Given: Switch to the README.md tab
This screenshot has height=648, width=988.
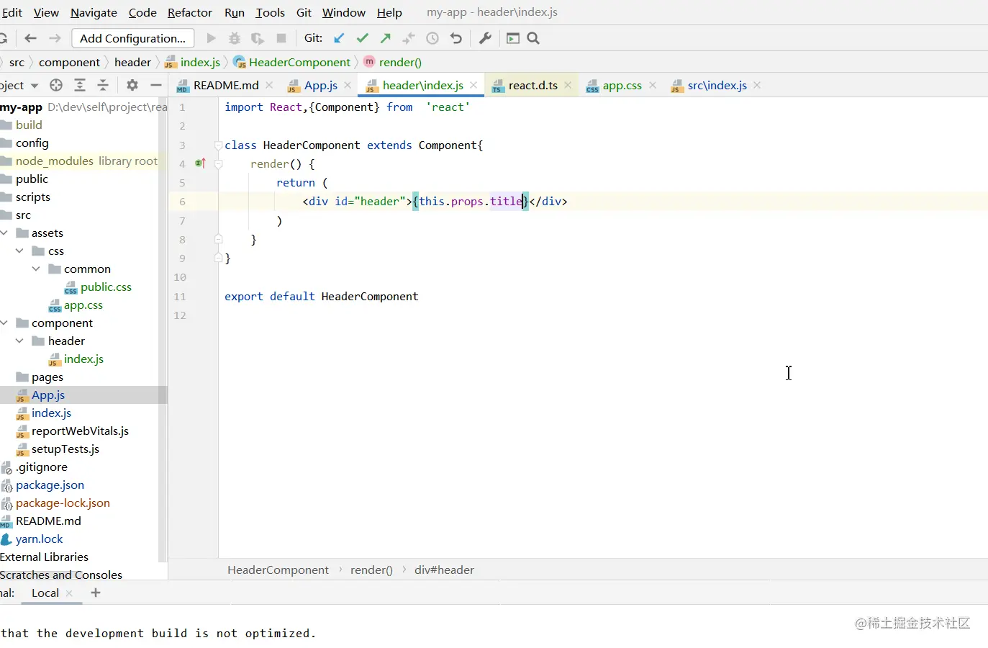Looking at the screenshot, I should [x=225, y=85].
